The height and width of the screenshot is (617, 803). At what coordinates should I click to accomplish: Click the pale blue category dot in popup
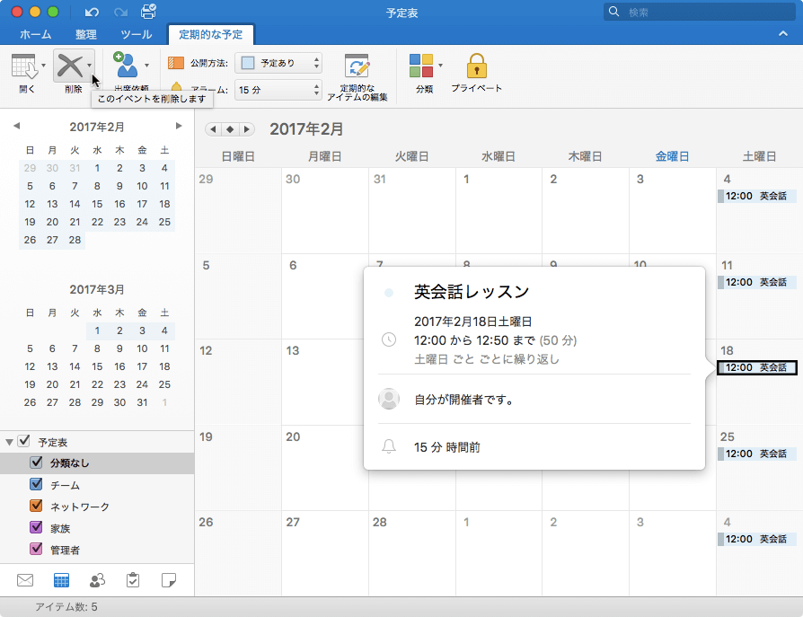point(389,293)
